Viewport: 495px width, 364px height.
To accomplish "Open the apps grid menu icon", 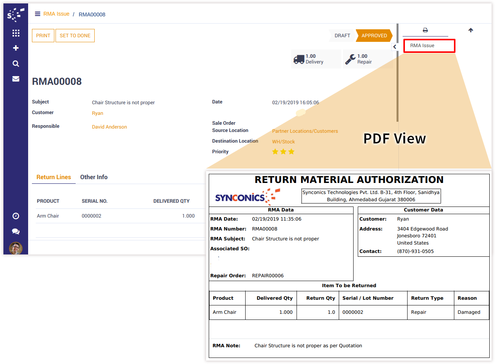I will click(16, 33).
